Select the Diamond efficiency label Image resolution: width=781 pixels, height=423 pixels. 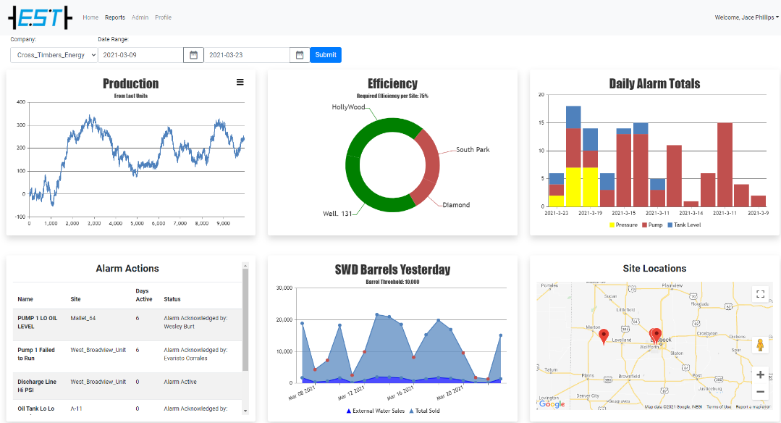click(x=456, y=205)
